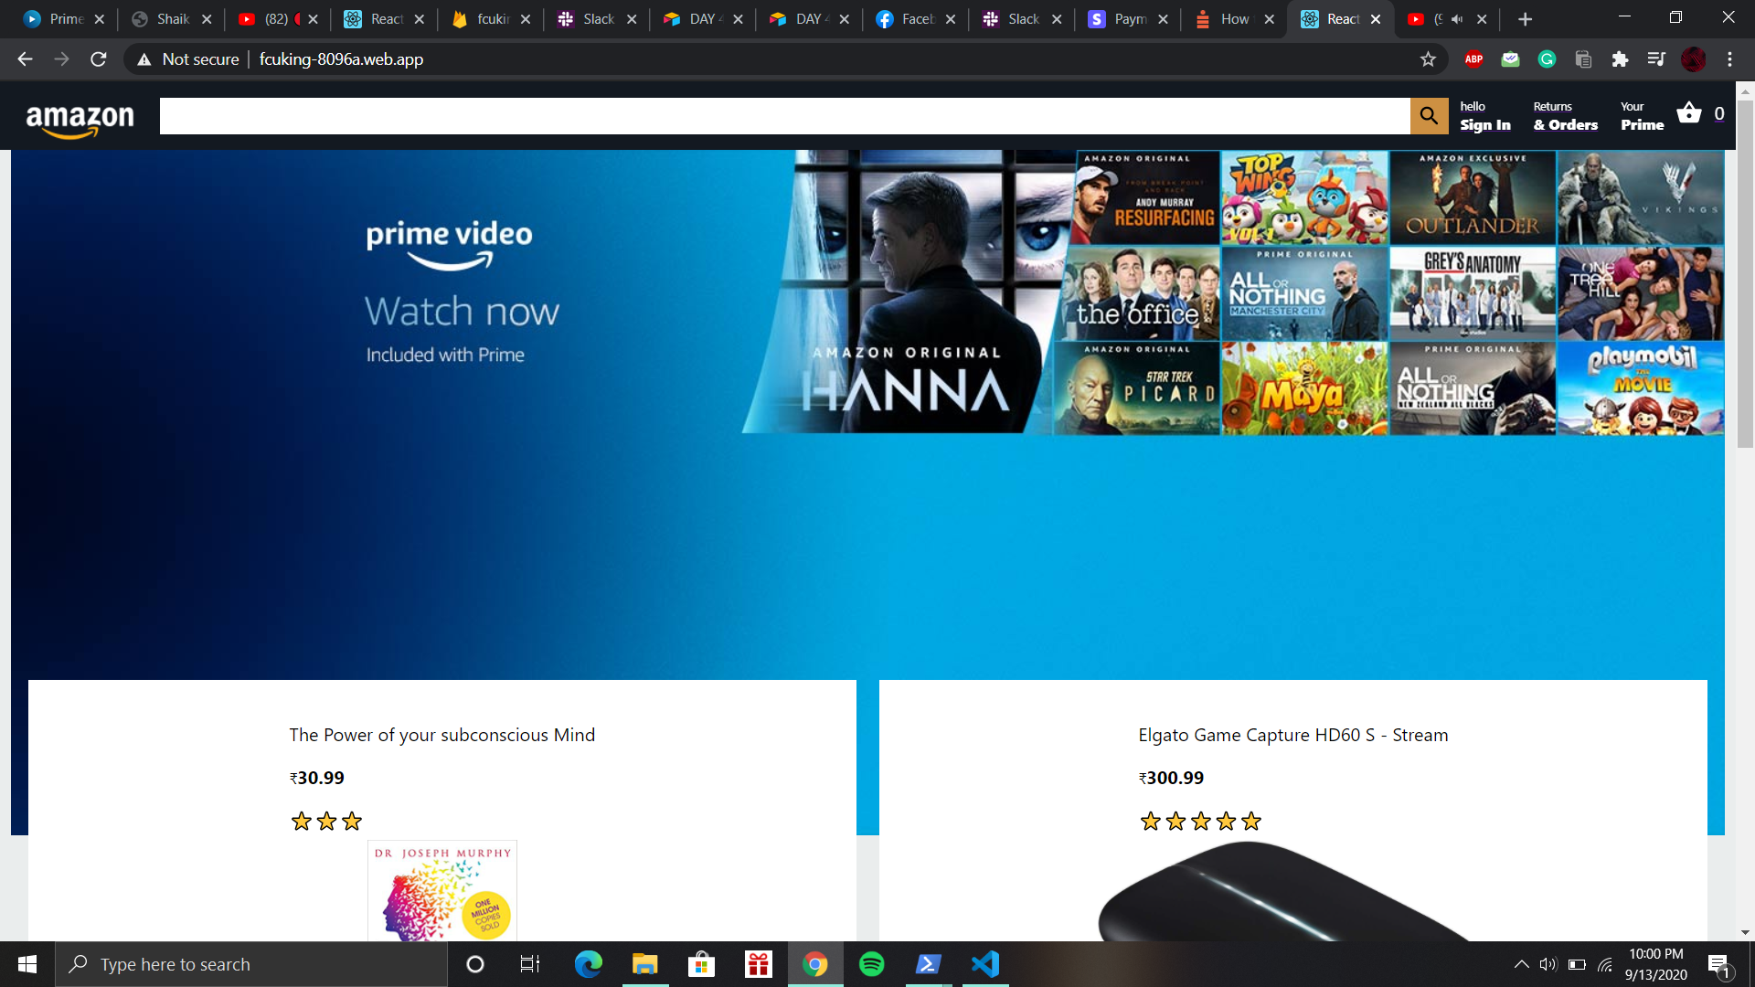Open the red gift app in taskbar
Image resolution: width=1755 pixels, height=987 pixels.
[x=758, y=964]
